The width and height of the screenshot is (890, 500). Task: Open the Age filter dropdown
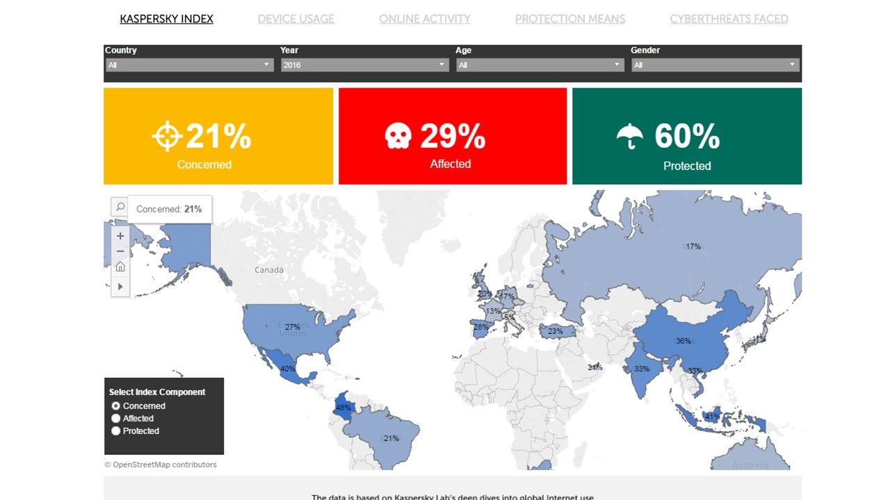[540, 65]
